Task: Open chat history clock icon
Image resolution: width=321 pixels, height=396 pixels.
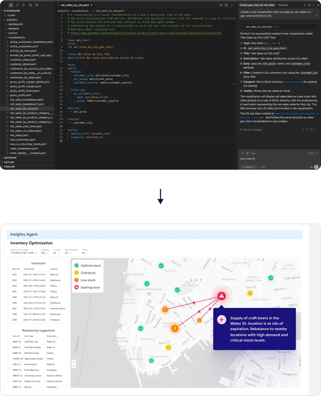Action: pyautogui.click(x=309, y=5)
